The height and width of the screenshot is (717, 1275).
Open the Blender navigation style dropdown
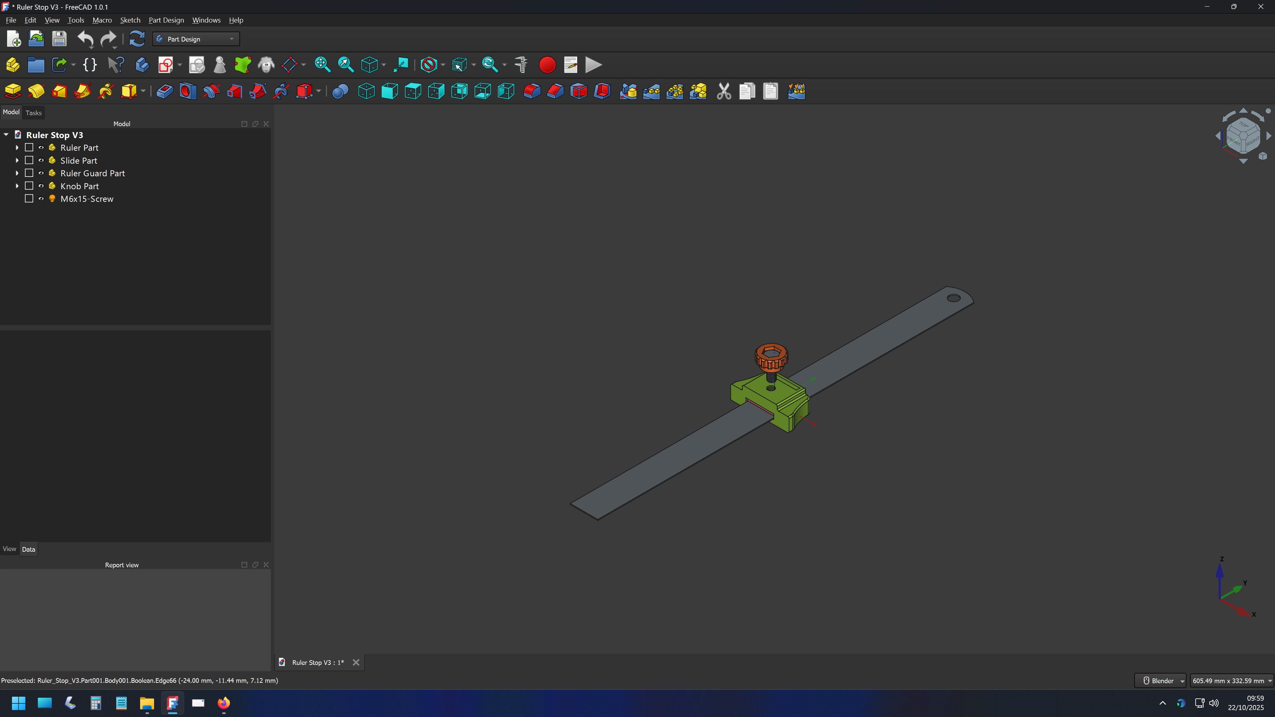[x=1160, y=681]
